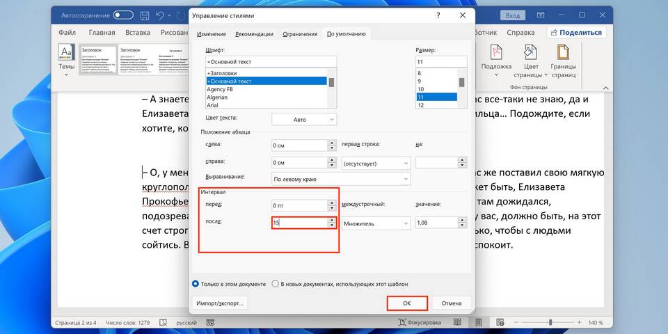The height and width of the screenshot is (334, 668).
Task: Click the help question mark in dialog
Action: (x=438, y=15)
